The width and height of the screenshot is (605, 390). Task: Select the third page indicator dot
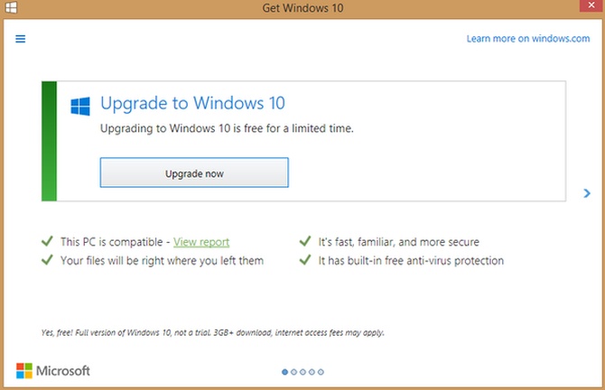pyautogui.click(x=303, y=371)
